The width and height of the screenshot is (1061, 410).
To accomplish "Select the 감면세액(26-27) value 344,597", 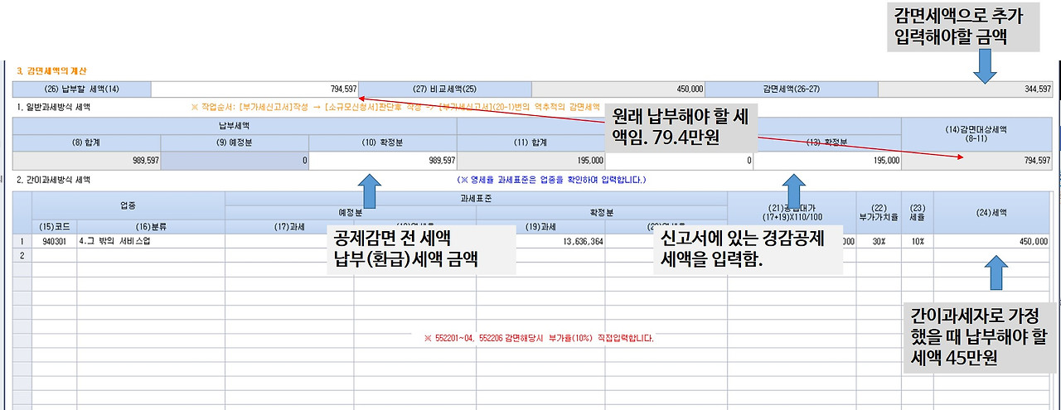I will point(965,89).
